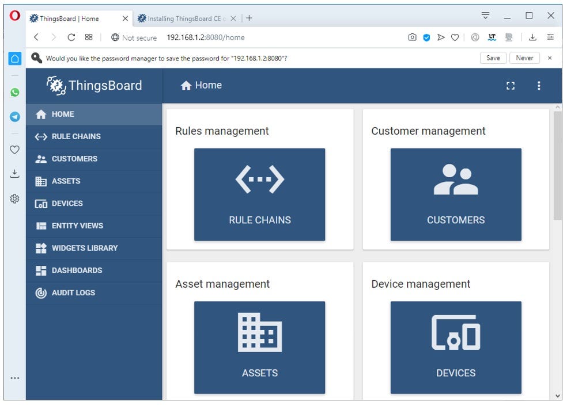Viewport: 567px width, 405px height.
Task: Open WhatsApp in Opera sidebar
Action: pos(14,93)
